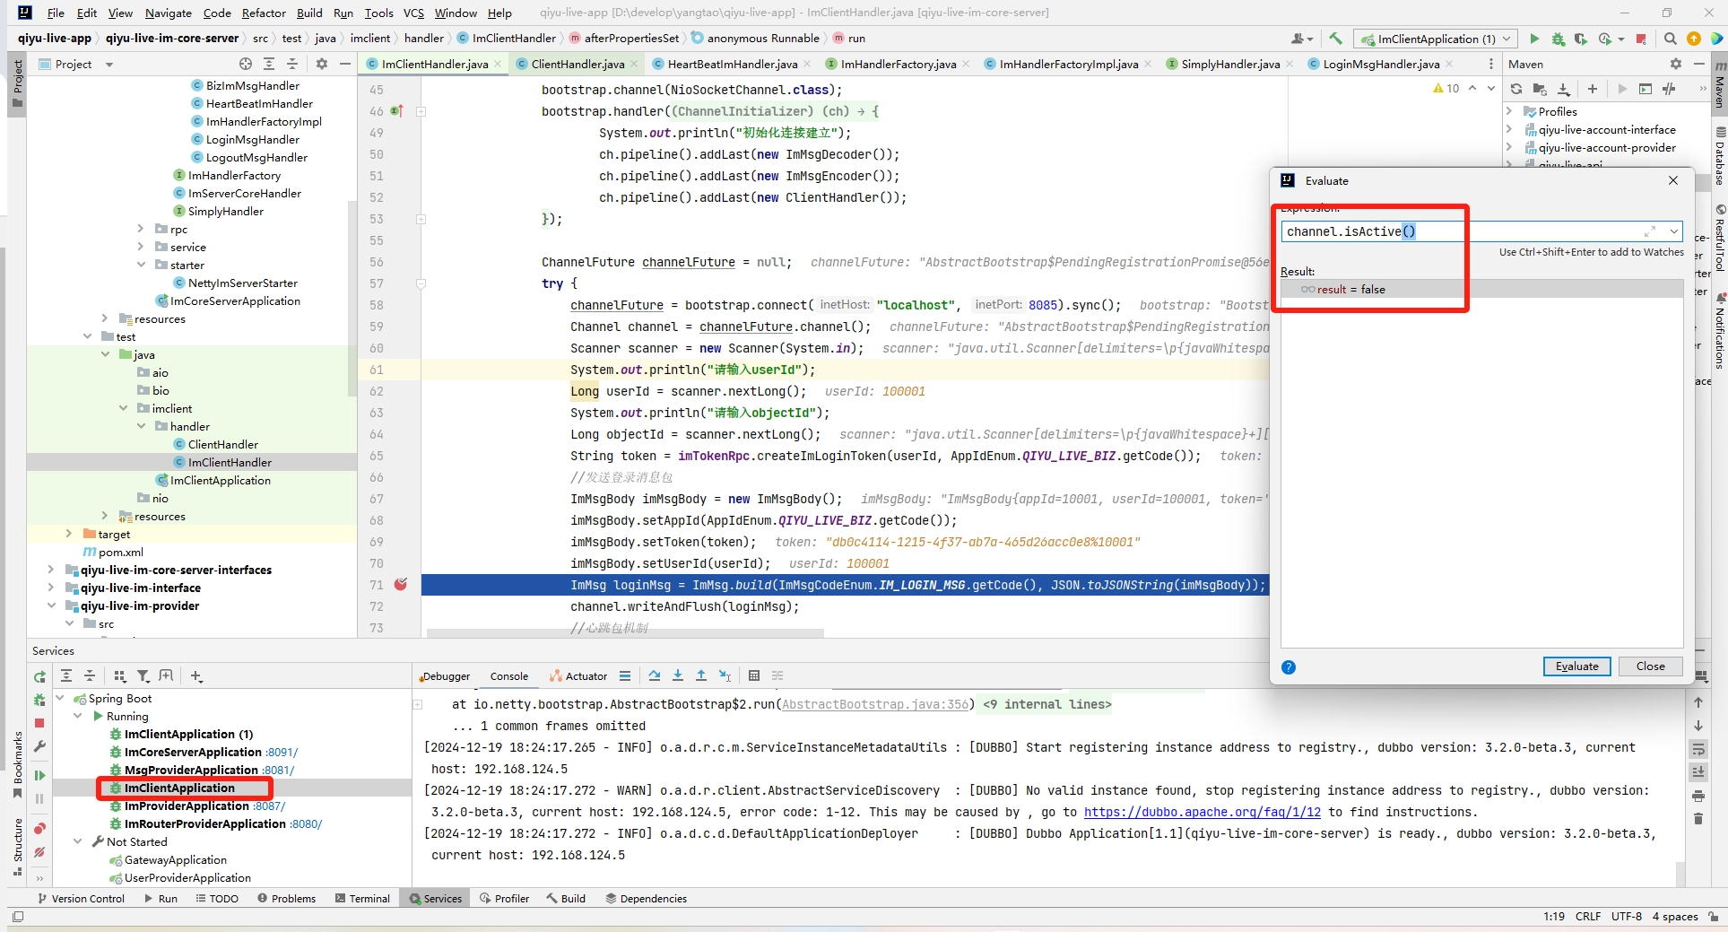
Task: Open Maven panel settings gear
Action: tap(1676, 64)
